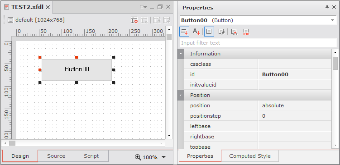The height and width of the screenshot is (165, 340).
Task: Open the 100% zoom level dropdown
Action: click(x=164, y=157)
